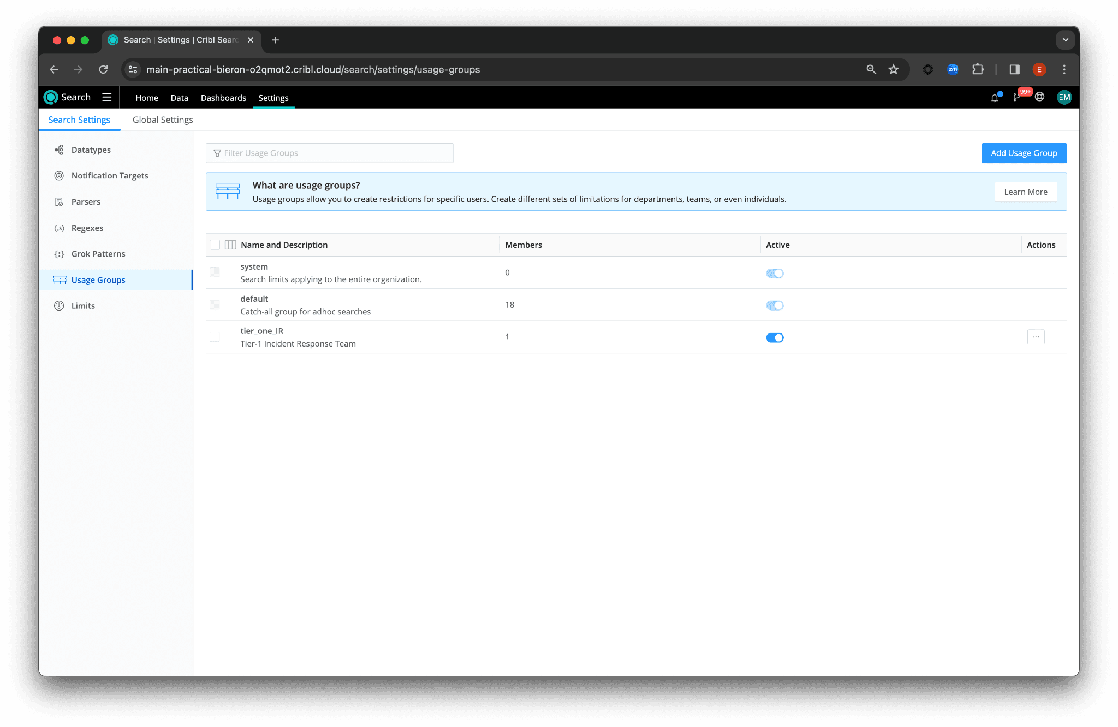This screenshot has height=727, width=1118.
Task: Toggle the tier_one_IR active switch
Action: click(775, 337)
